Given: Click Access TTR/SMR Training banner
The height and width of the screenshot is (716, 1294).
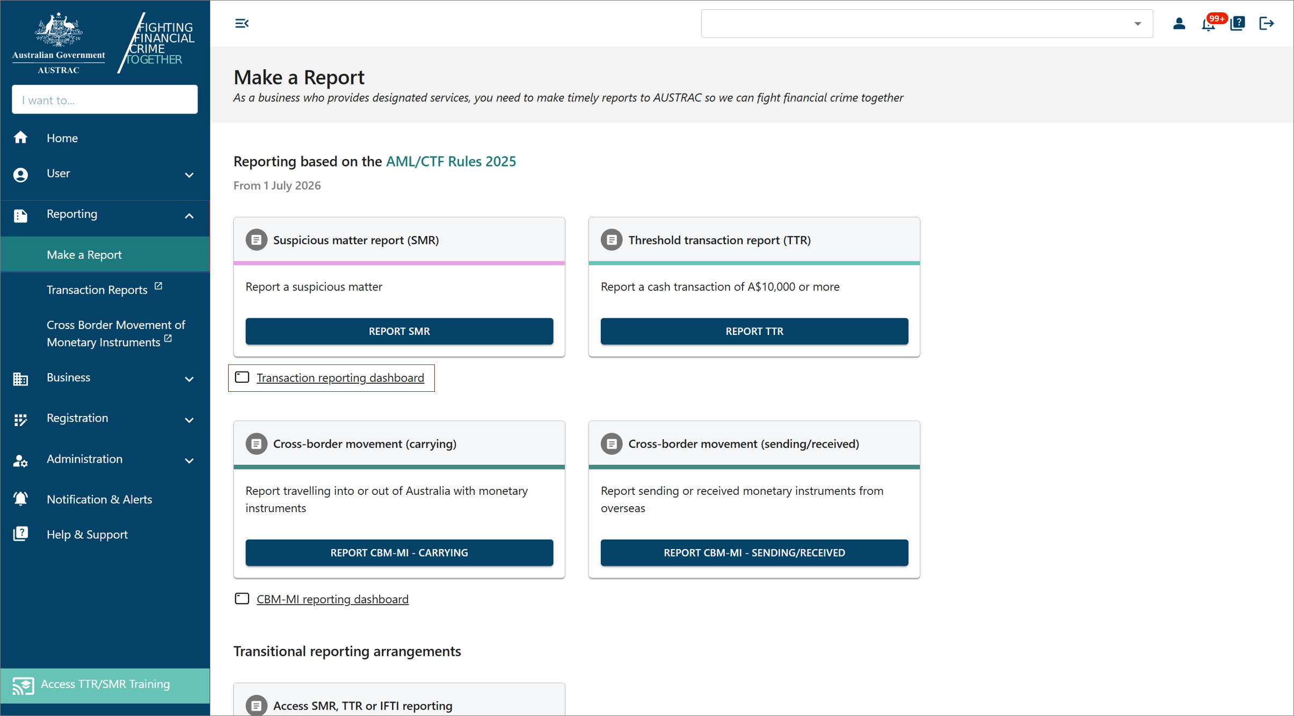Looking at the screenshot, I should (105, 685).
